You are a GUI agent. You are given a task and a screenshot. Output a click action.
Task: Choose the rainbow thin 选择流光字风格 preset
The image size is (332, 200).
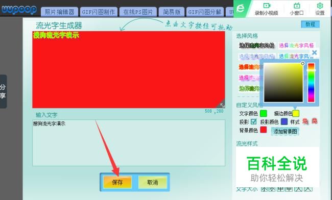tap(296, 45)
